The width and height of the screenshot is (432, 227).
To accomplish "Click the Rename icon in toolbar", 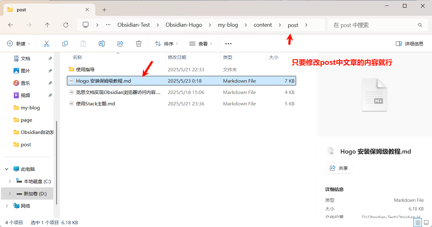I will (102, 44).
